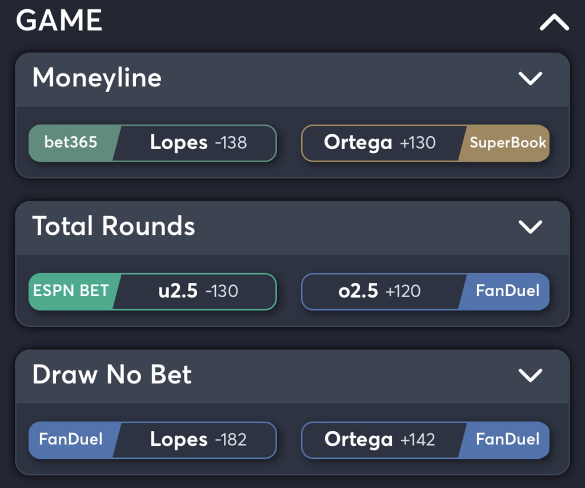This screenshot has width=585, height=488.
Task: Expand the Total Rounds section chevron
Action: coord(530,227)
